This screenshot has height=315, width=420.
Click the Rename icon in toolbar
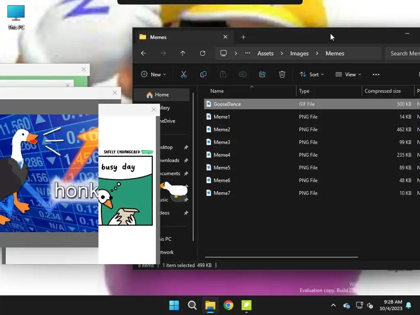pyautogui.click(x=243, y=75)
